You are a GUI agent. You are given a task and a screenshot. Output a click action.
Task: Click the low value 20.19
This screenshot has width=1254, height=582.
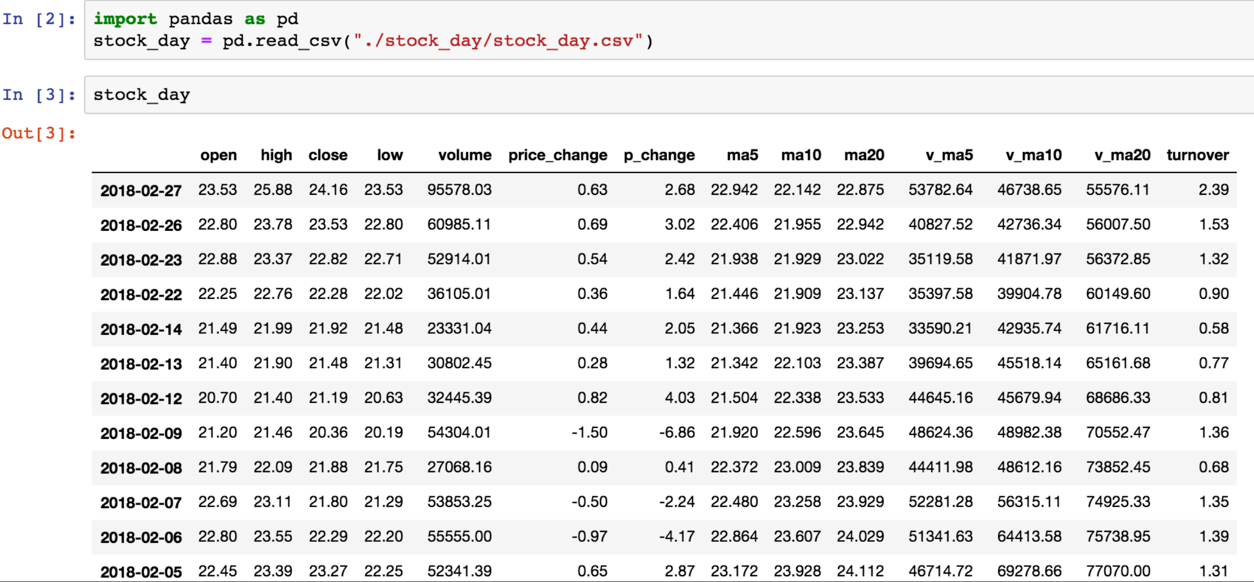[x=383, y=432]
